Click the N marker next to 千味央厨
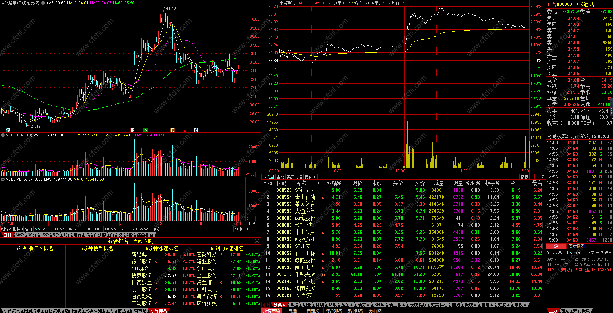Screen dimensions: 613x313 click(323, 275)
